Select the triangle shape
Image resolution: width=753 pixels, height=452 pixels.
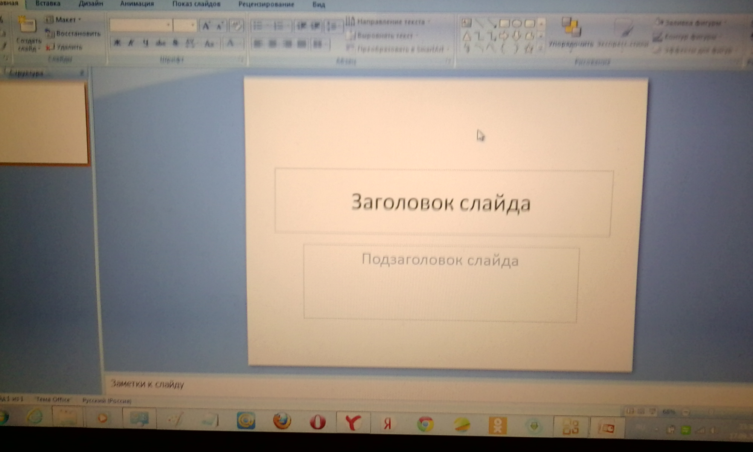pos(466,37)
